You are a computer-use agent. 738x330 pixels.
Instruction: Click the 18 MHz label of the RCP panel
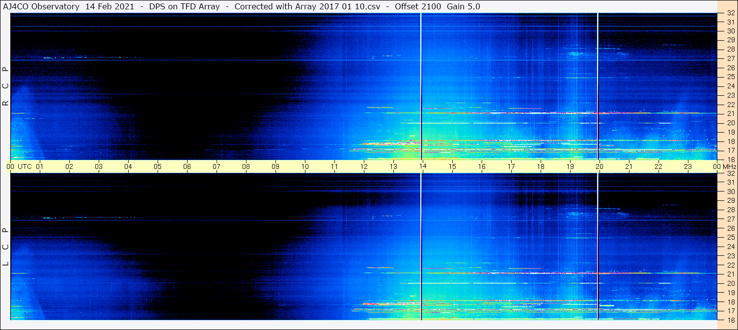(x=731, y=141)
